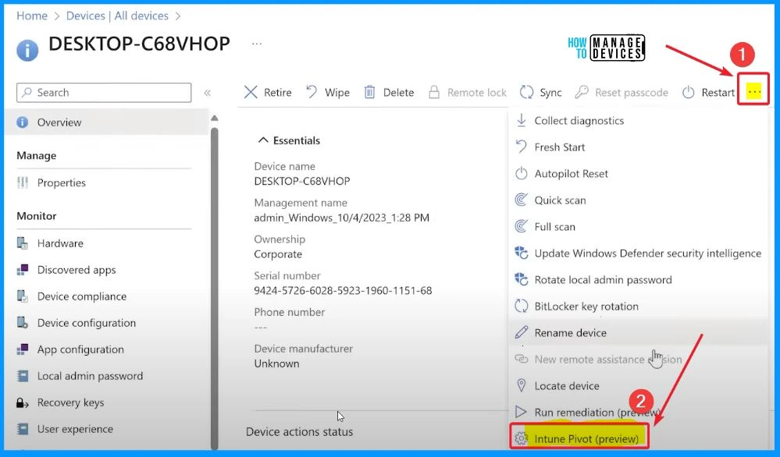Collapse the Essentials section

(263, 140)
